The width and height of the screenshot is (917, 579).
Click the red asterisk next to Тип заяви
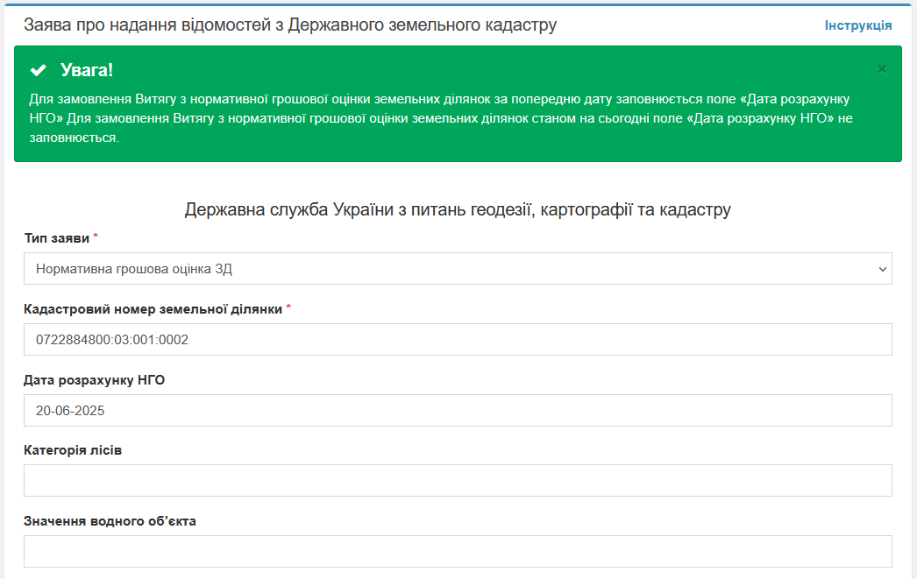96,237
